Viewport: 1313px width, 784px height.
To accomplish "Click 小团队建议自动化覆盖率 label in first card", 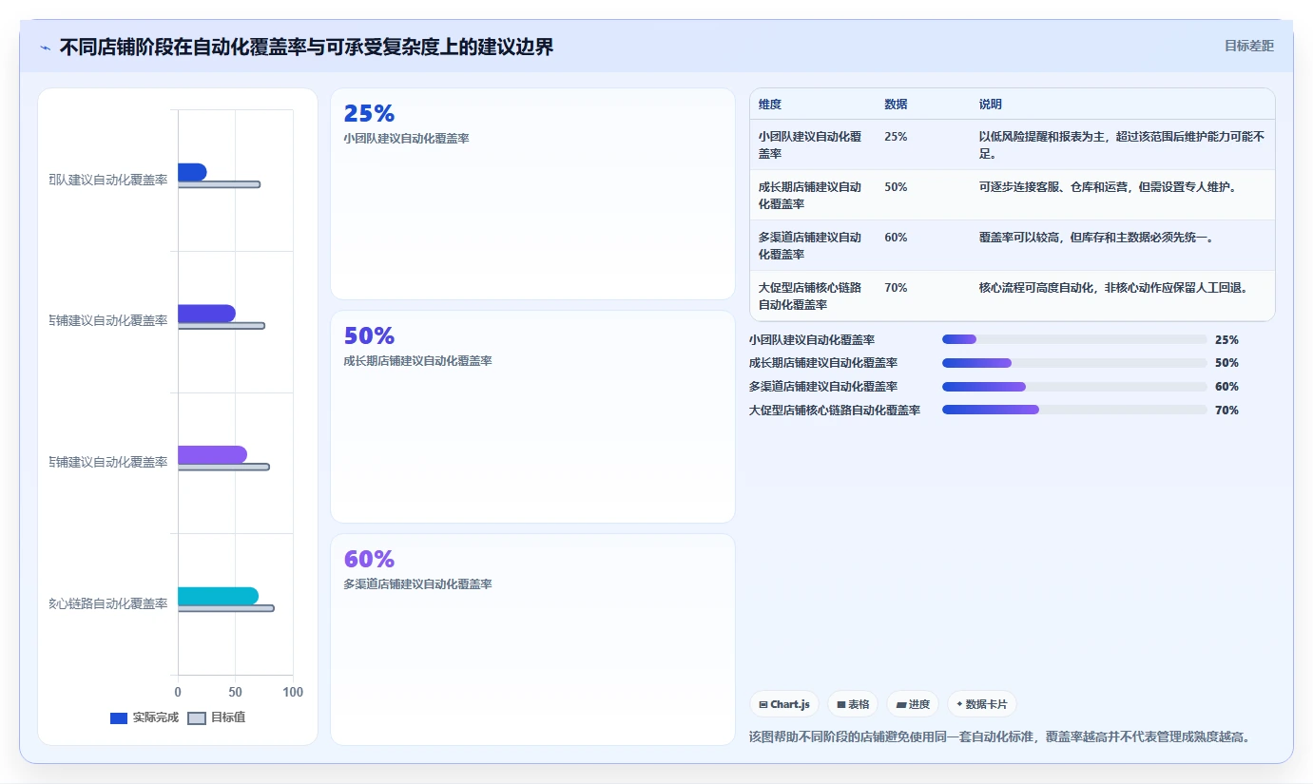I will click(406, 139).
